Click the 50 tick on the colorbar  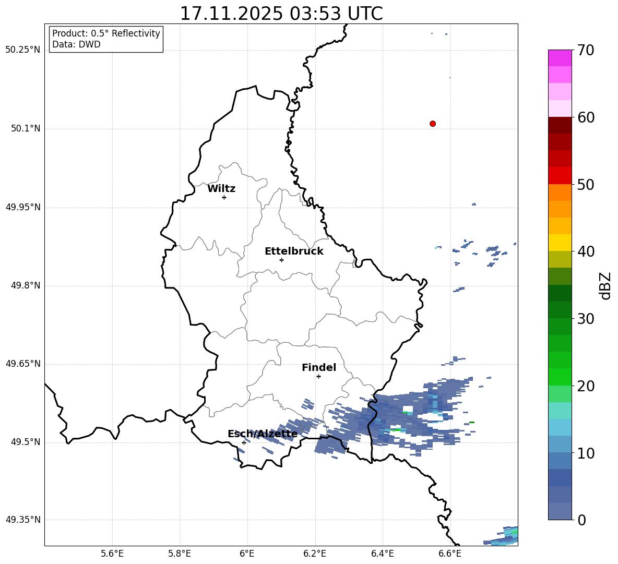[x=586, y=184]
